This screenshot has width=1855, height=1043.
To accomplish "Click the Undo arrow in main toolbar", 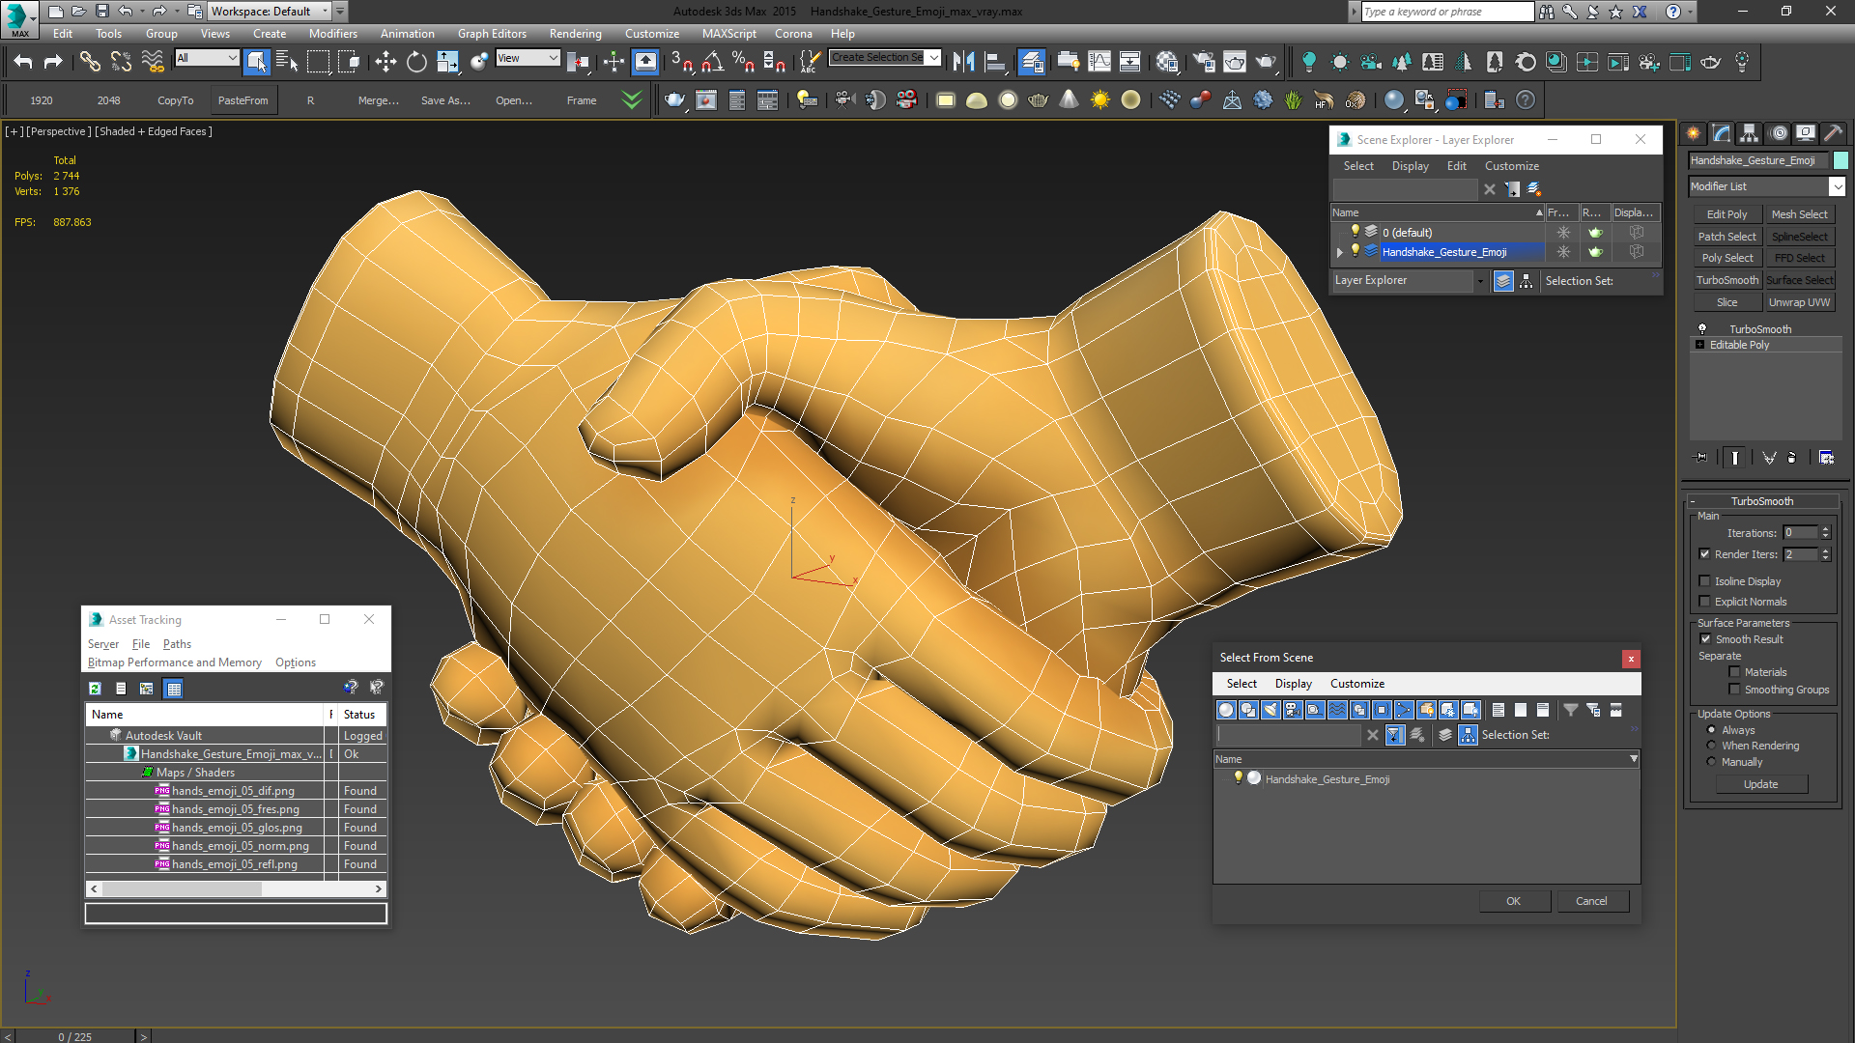I will click(23, 63).
